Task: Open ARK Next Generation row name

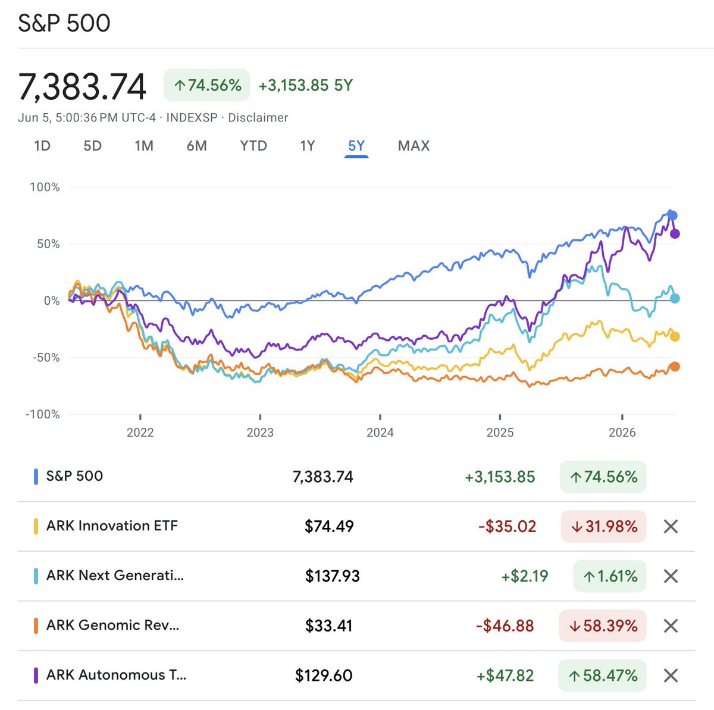Action: click(x=115, y=575)
